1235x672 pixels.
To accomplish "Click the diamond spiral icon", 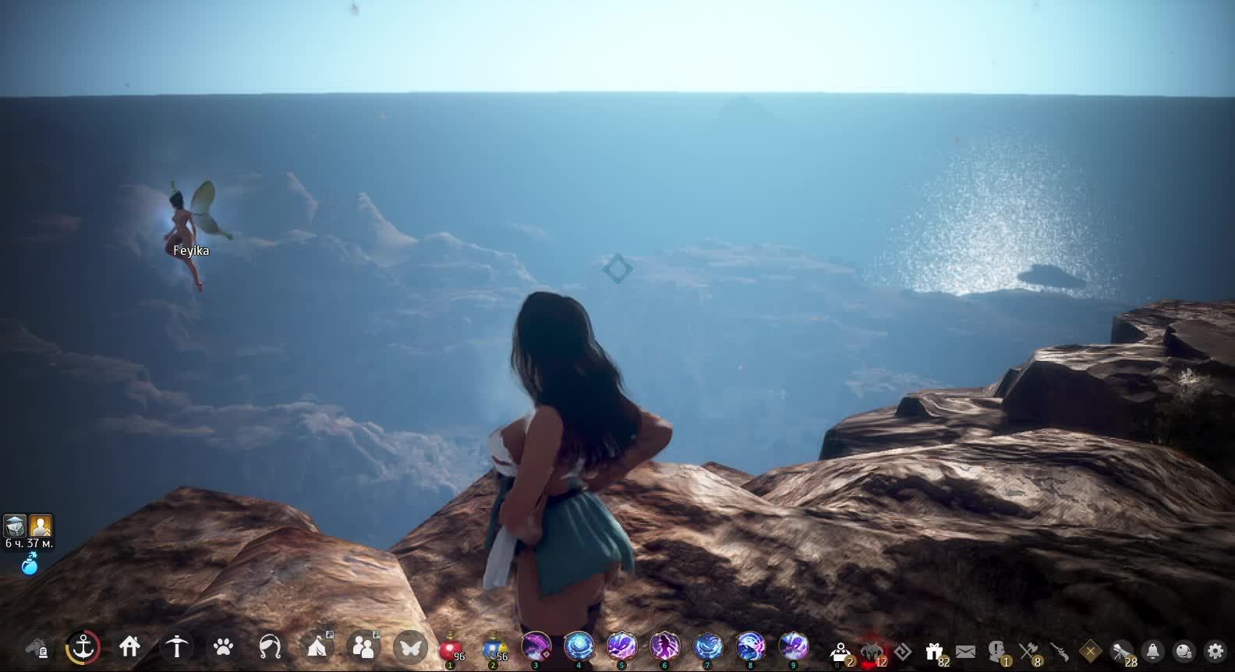I will click(903, 651).
